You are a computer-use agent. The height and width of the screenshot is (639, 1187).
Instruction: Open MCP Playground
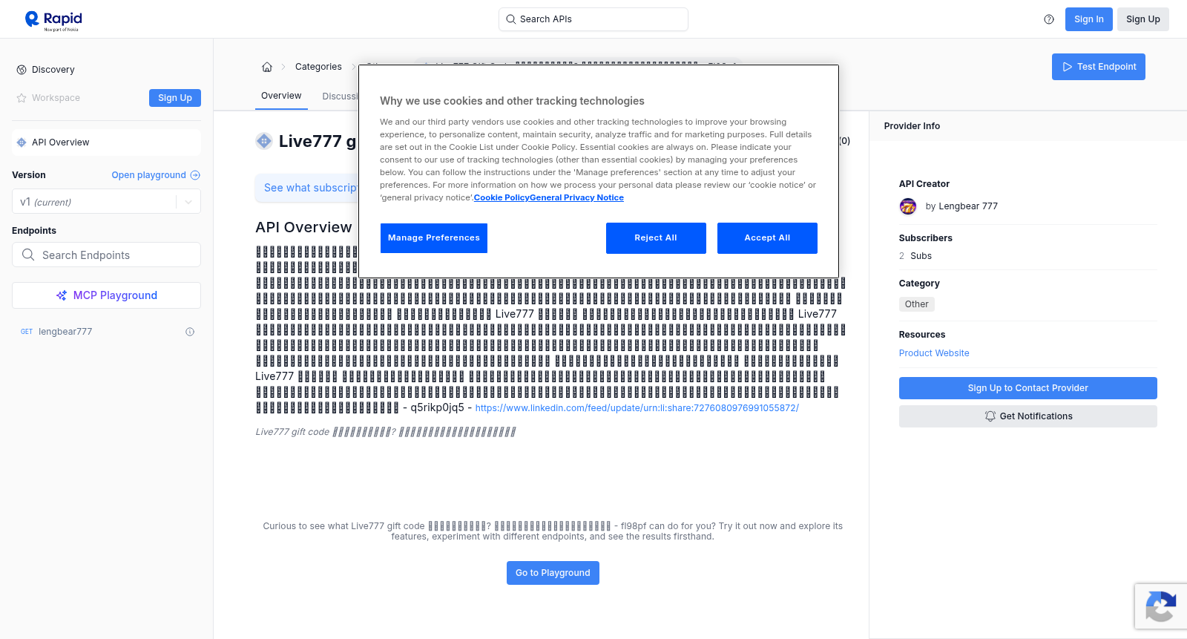click(x=106, y=295)
